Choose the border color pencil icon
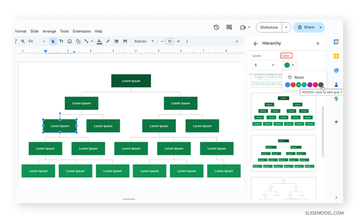 pyautogui.click(x=108, y=41)
